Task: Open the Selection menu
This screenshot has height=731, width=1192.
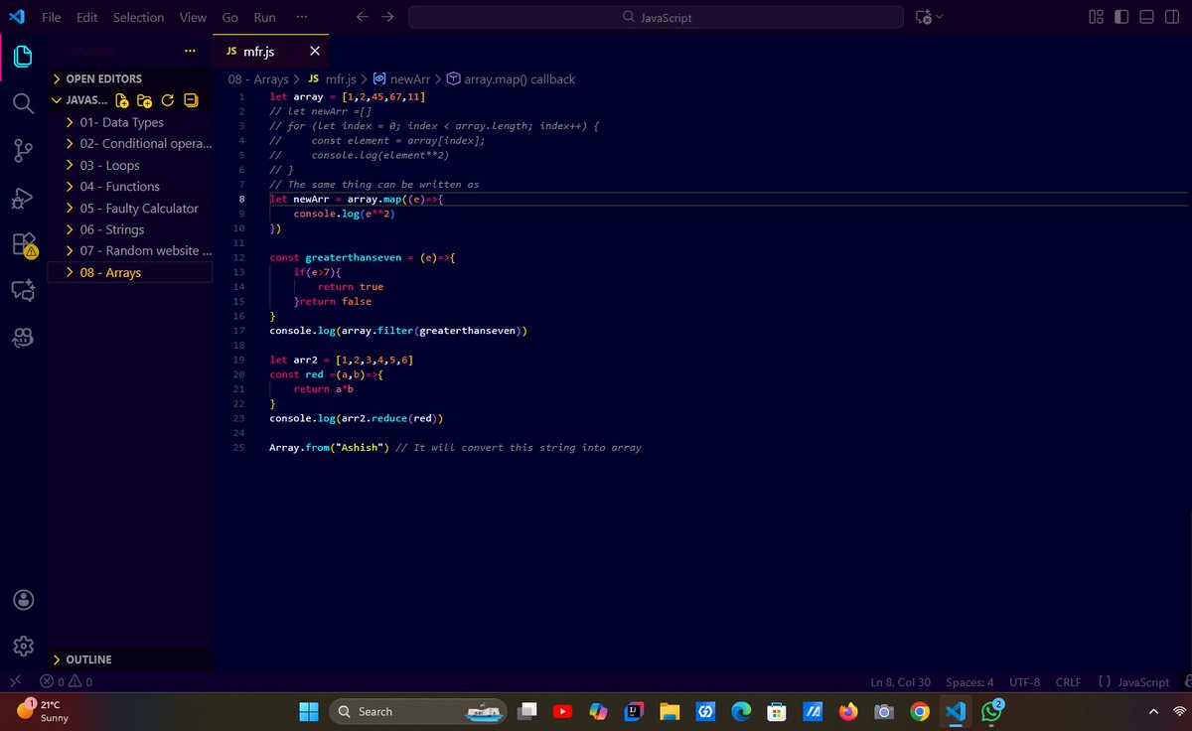Action: 138,17
